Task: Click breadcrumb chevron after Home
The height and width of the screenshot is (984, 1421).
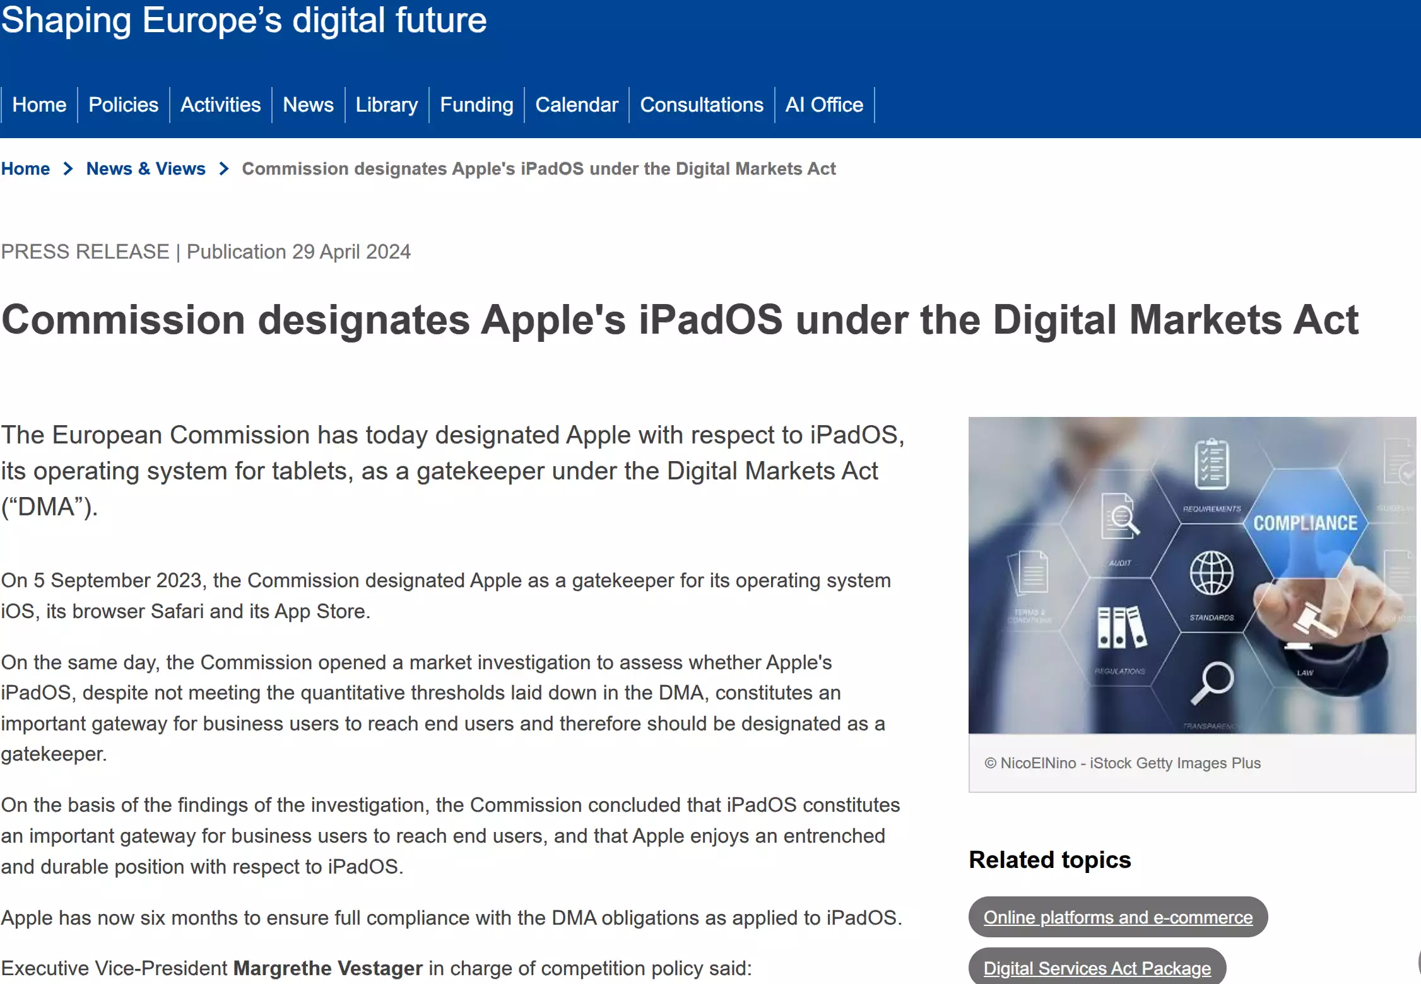Action: click(68, 169)
